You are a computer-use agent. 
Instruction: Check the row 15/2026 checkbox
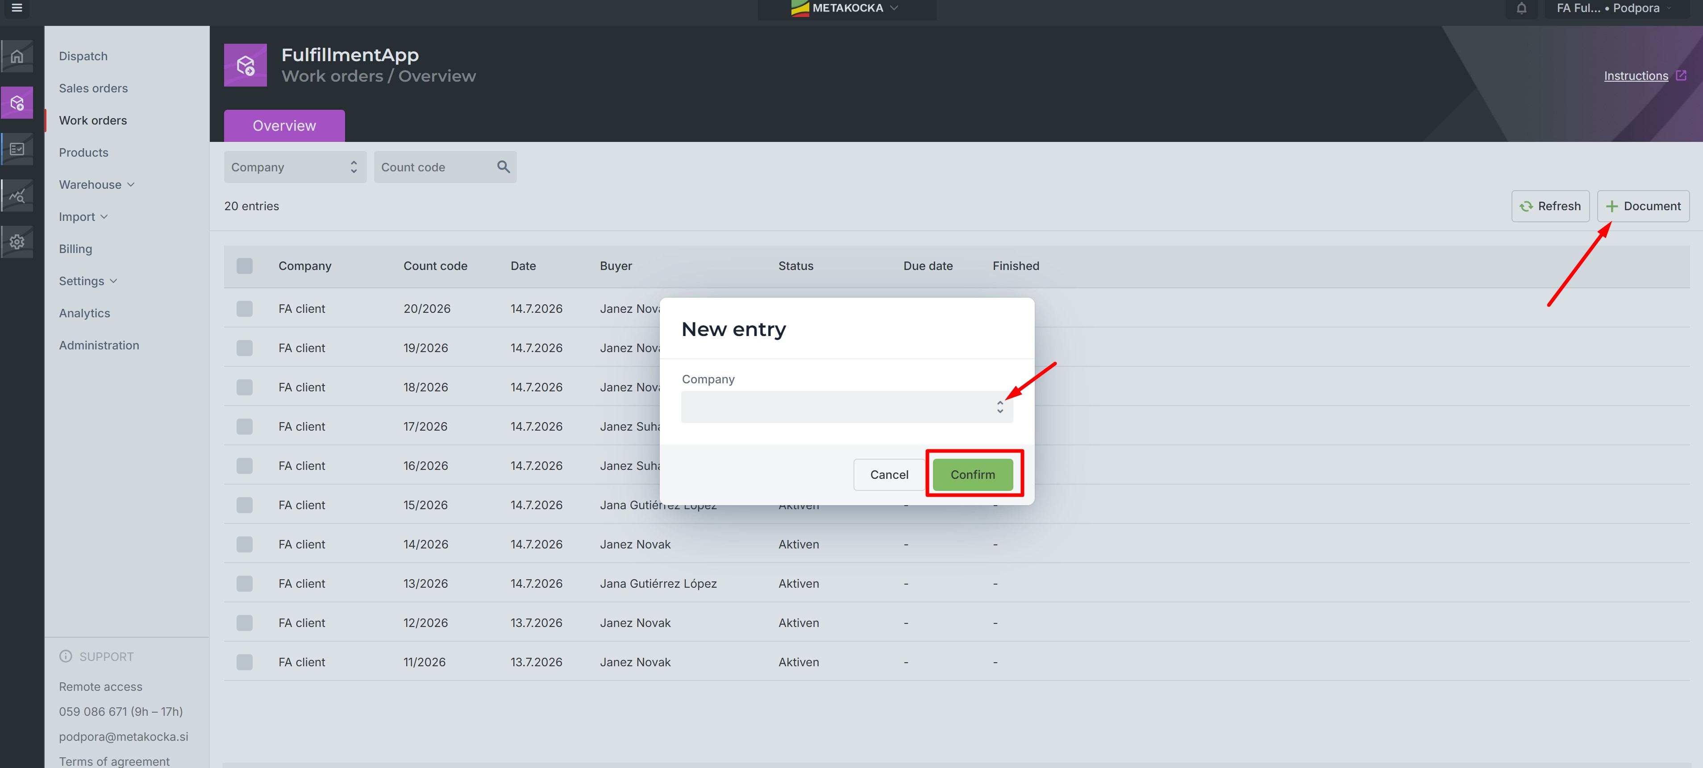pos(245,505)
